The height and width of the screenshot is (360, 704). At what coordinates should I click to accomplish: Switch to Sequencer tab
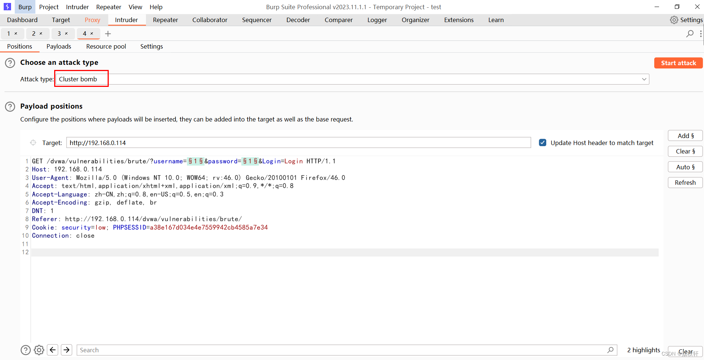[x=257, y=20]
